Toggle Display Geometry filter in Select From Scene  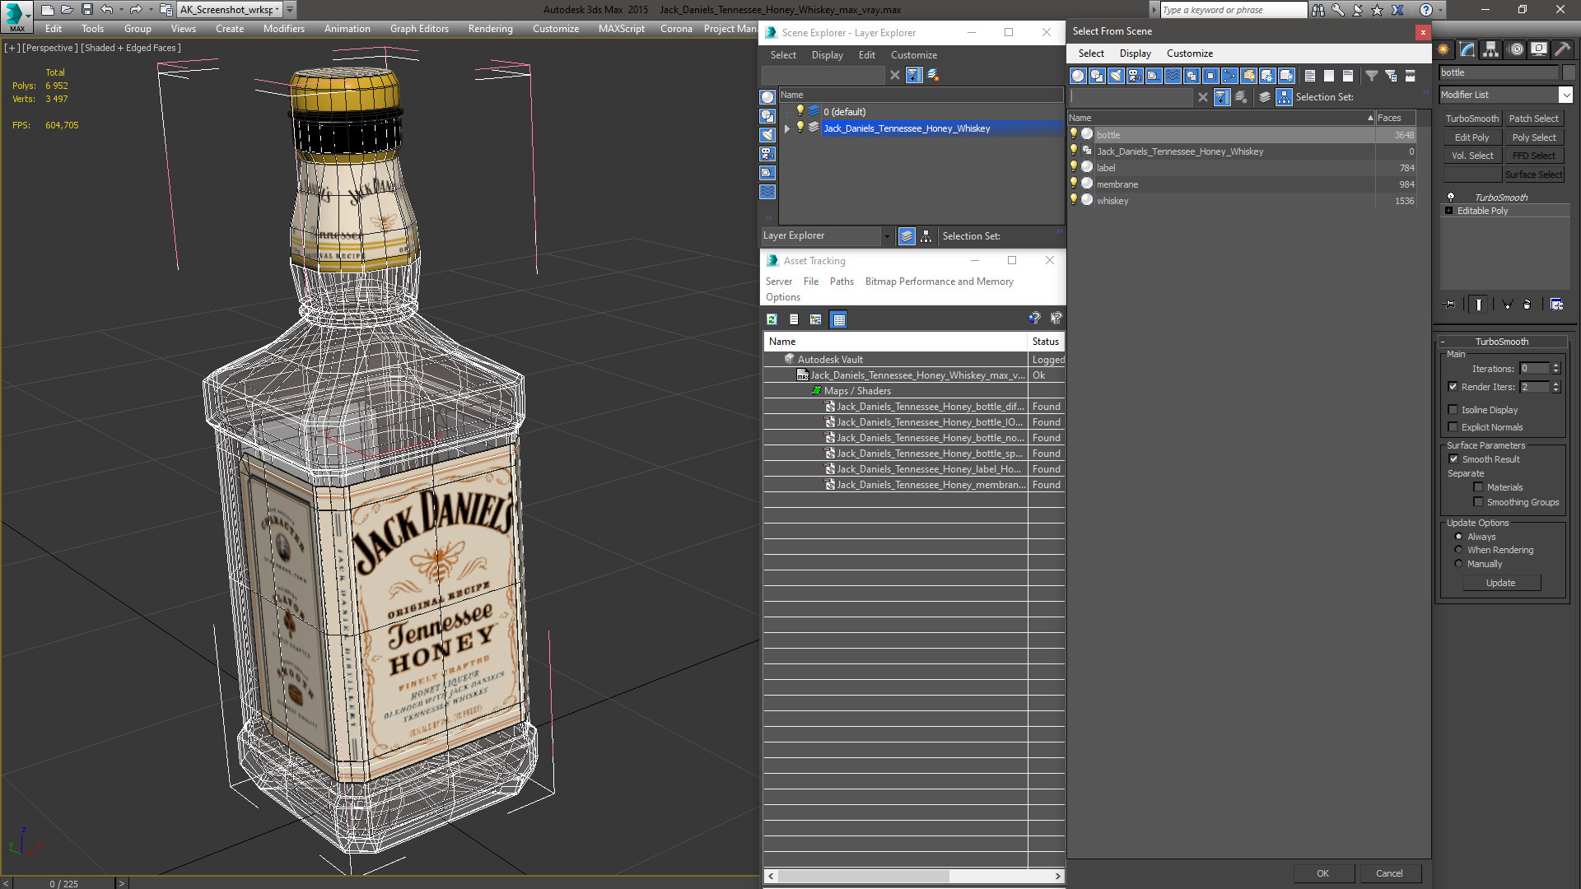(x=1078, y=76)
